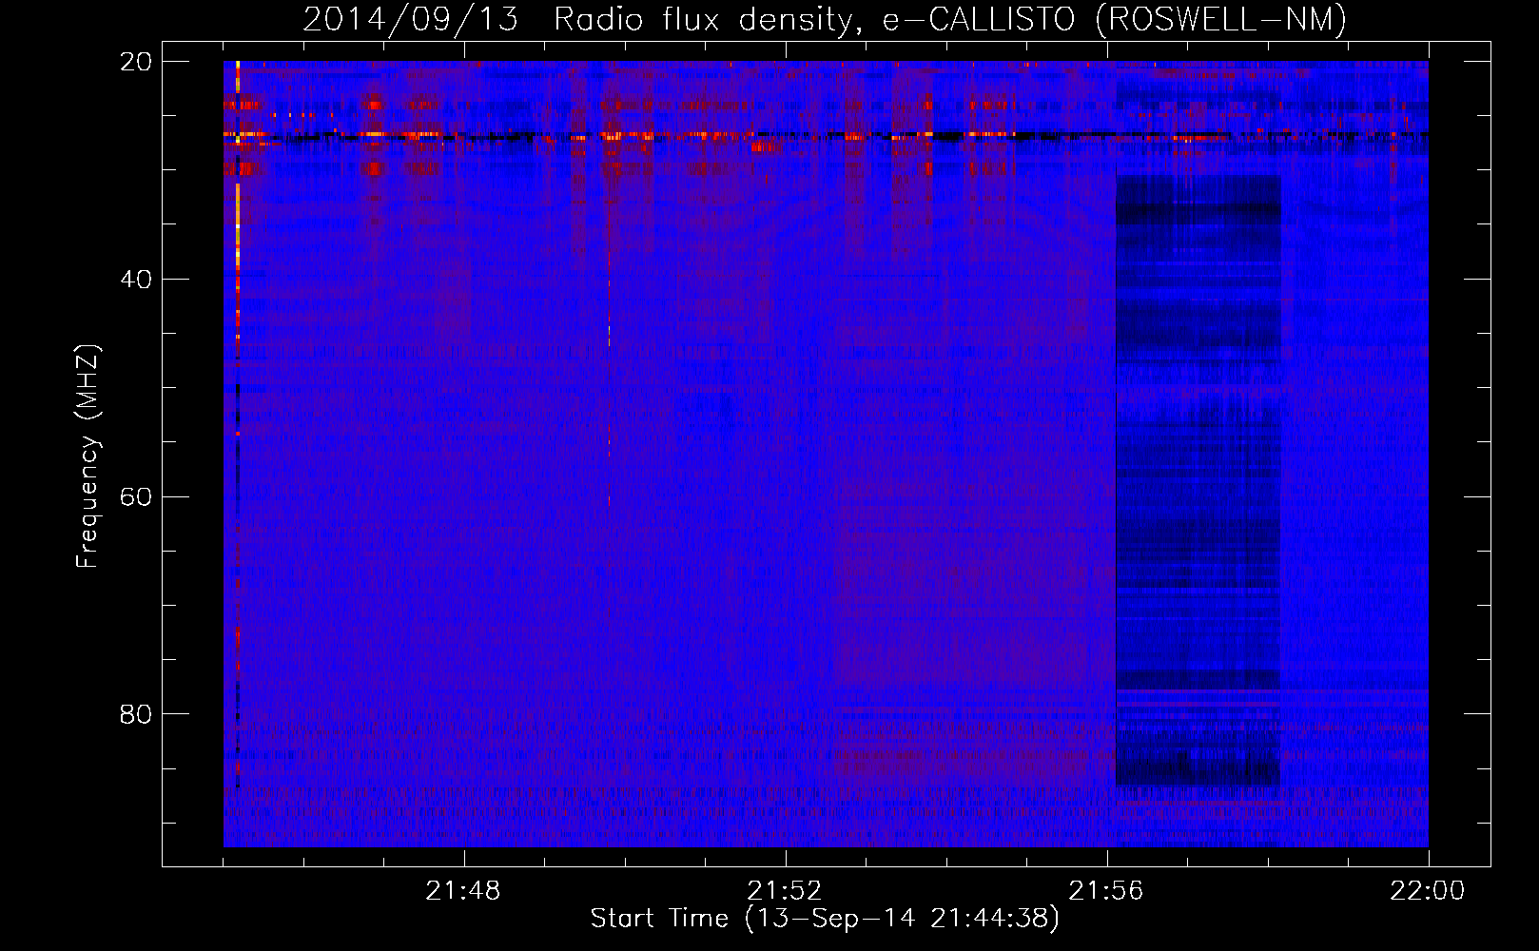Viewport: 1539px width, 951px height.
Task: Click the '21:48' time tick label
Action: 463,891
